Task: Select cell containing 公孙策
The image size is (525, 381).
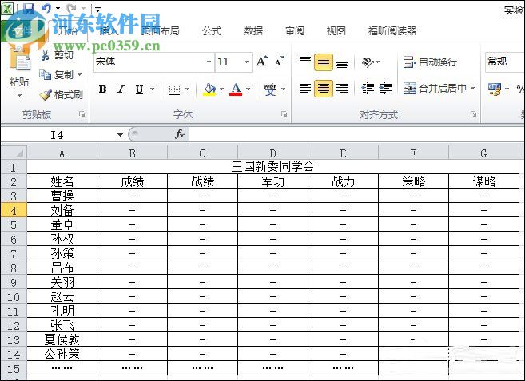Action: (62, 354)
